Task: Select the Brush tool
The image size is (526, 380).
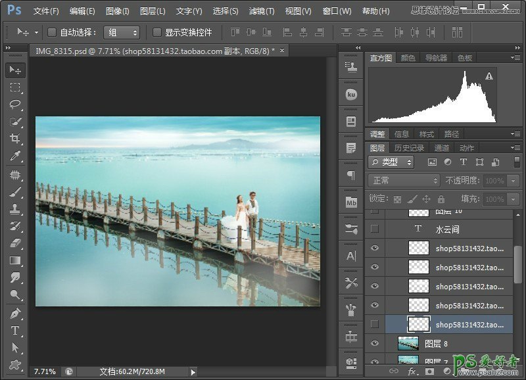Action: [15, 192]
